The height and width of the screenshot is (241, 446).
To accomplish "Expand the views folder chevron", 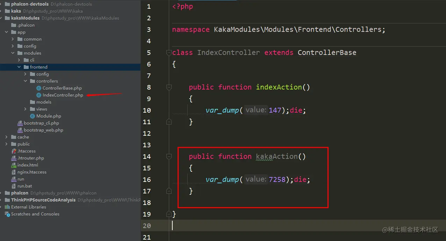I will (x=26, y=109).
